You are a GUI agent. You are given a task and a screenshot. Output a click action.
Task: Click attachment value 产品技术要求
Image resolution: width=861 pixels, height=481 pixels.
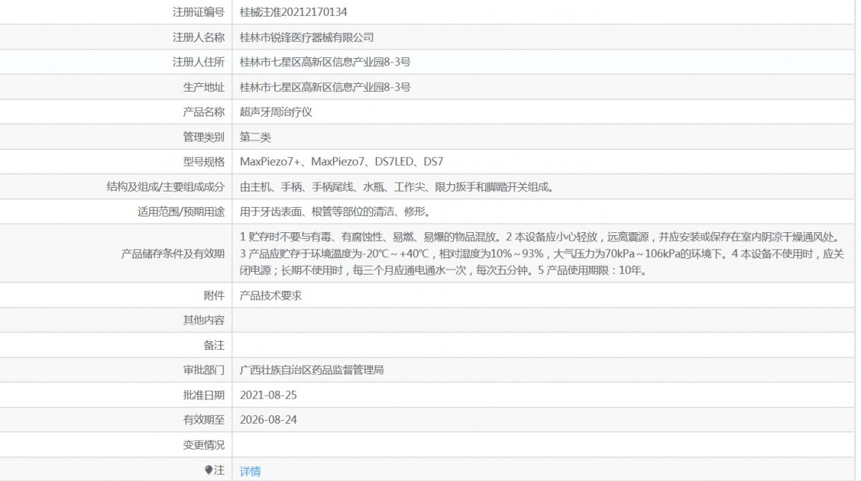click(270, 295)
